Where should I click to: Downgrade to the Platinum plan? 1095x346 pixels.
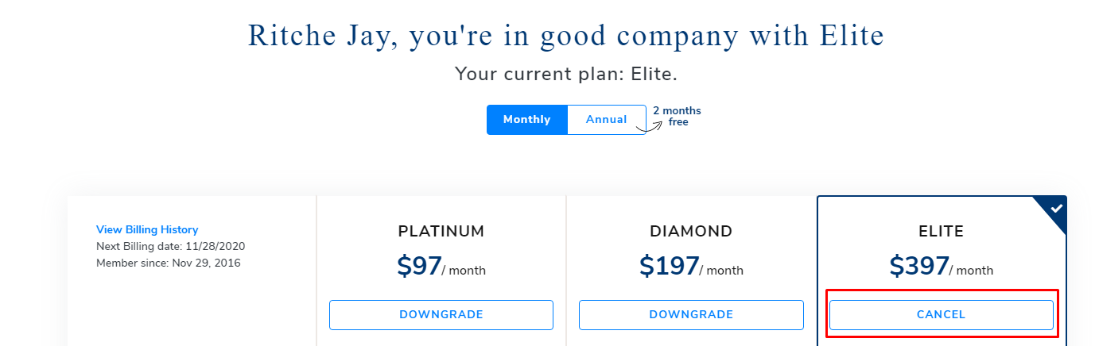point(441,315)
